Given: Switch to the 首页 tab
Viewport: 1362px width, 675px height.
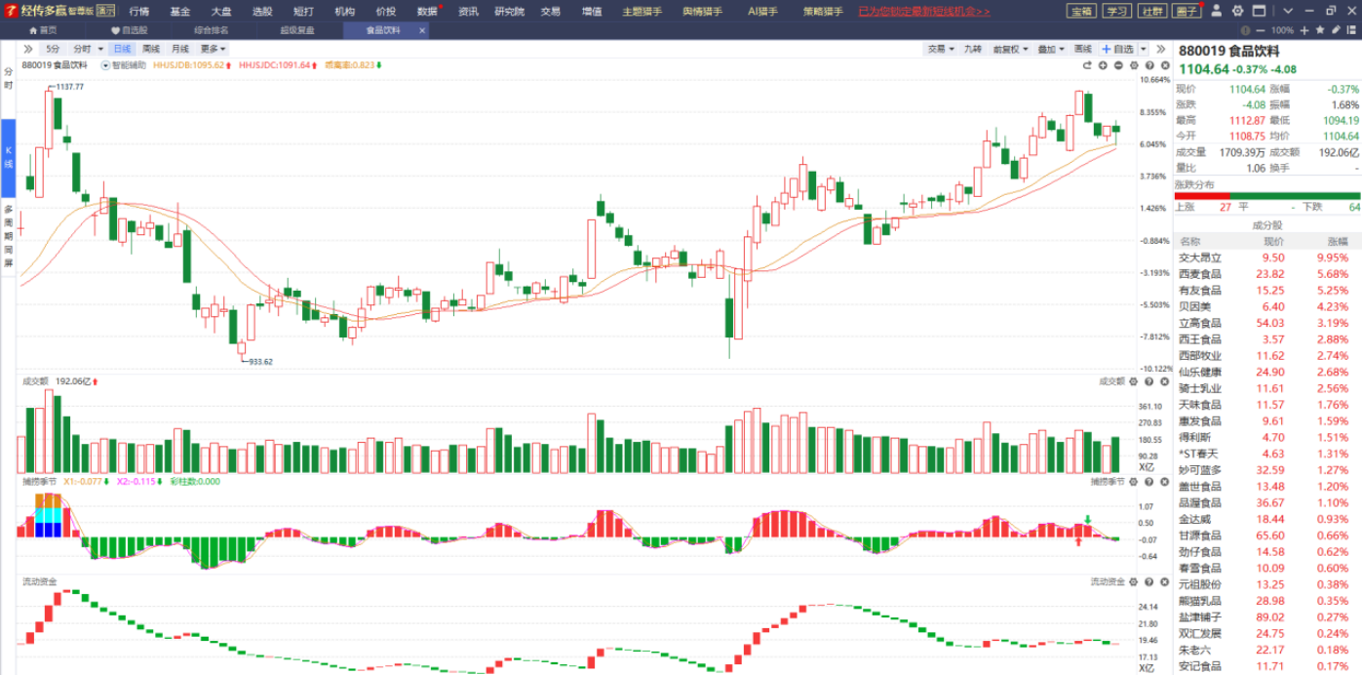Looking at the screenshot, I should tap(42, 30).
